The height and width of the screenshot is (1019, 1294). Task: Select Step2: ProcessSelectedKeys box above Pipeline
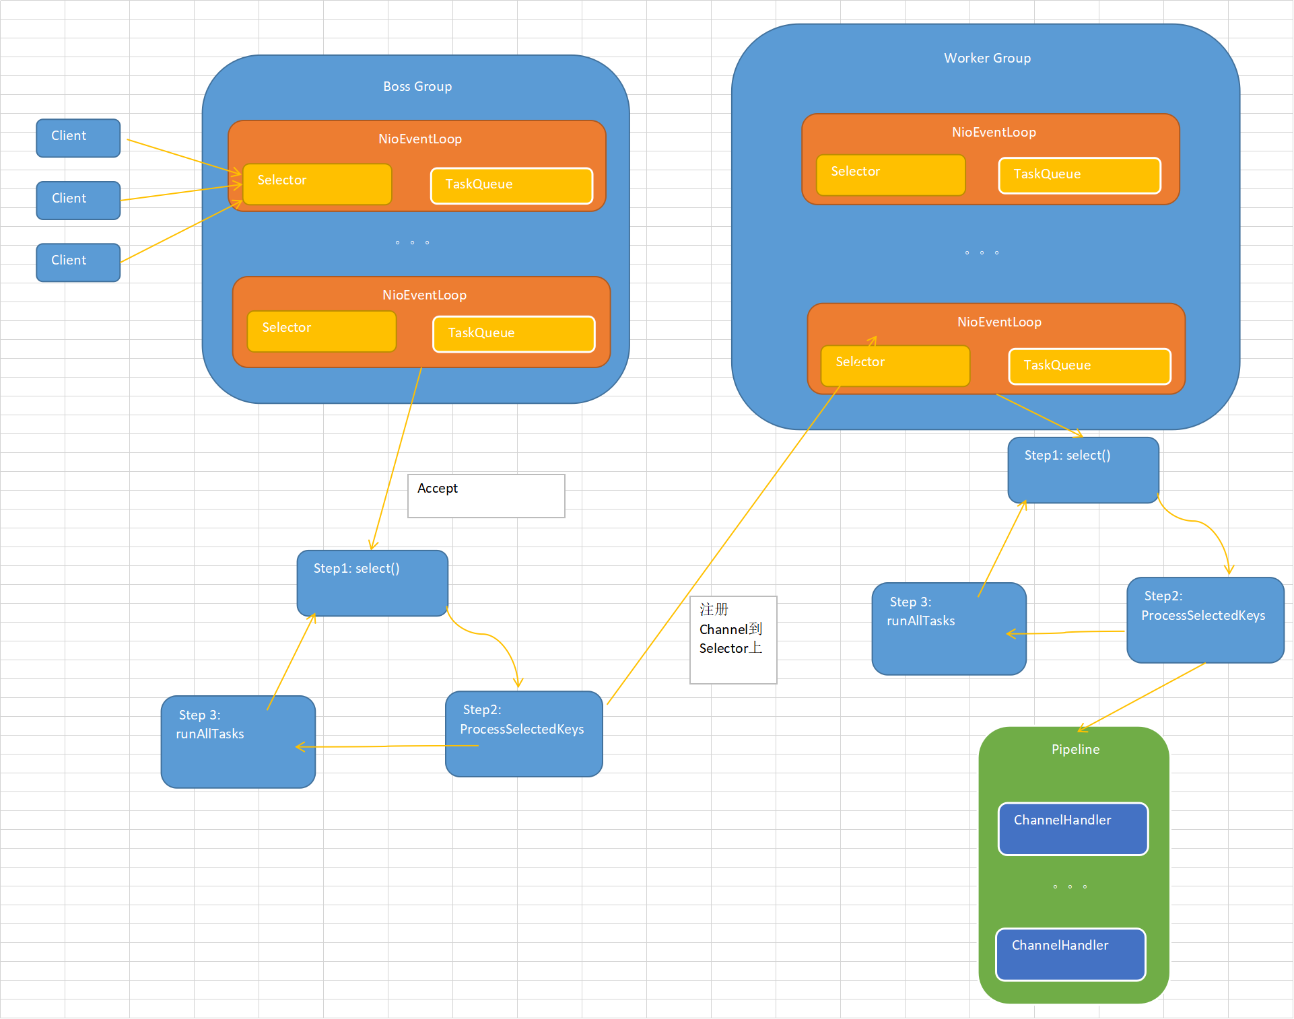click(x=1205, y=621)
